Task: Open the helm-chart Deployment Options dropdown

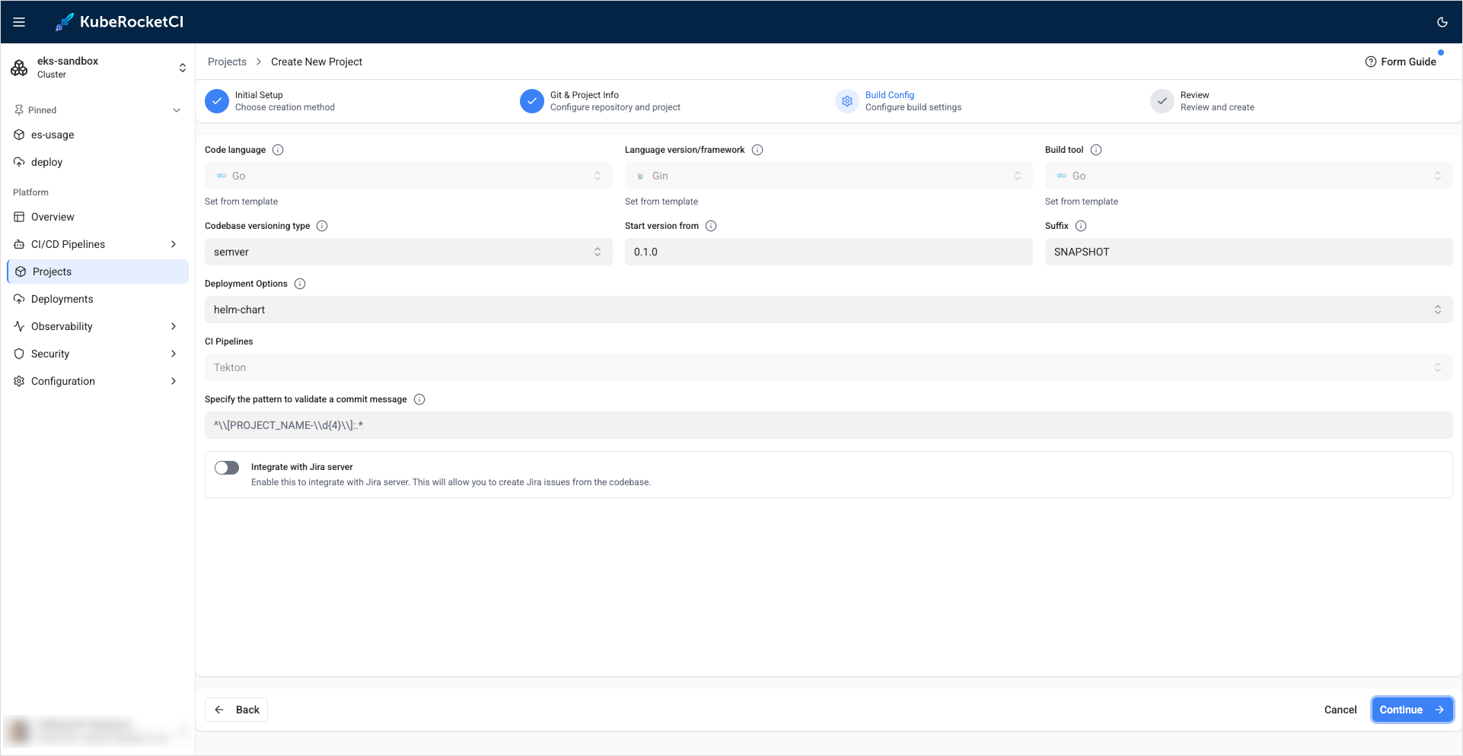Action: tap(828, 310)
